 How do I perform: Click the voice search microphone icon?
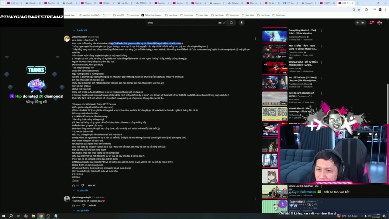[242, 23]
